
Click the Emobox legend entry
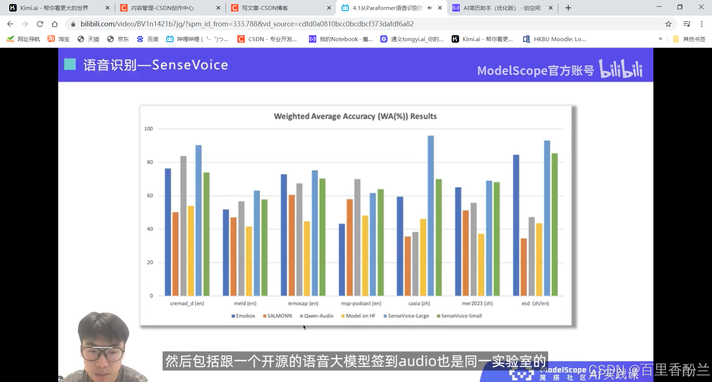tap(243, 316)
